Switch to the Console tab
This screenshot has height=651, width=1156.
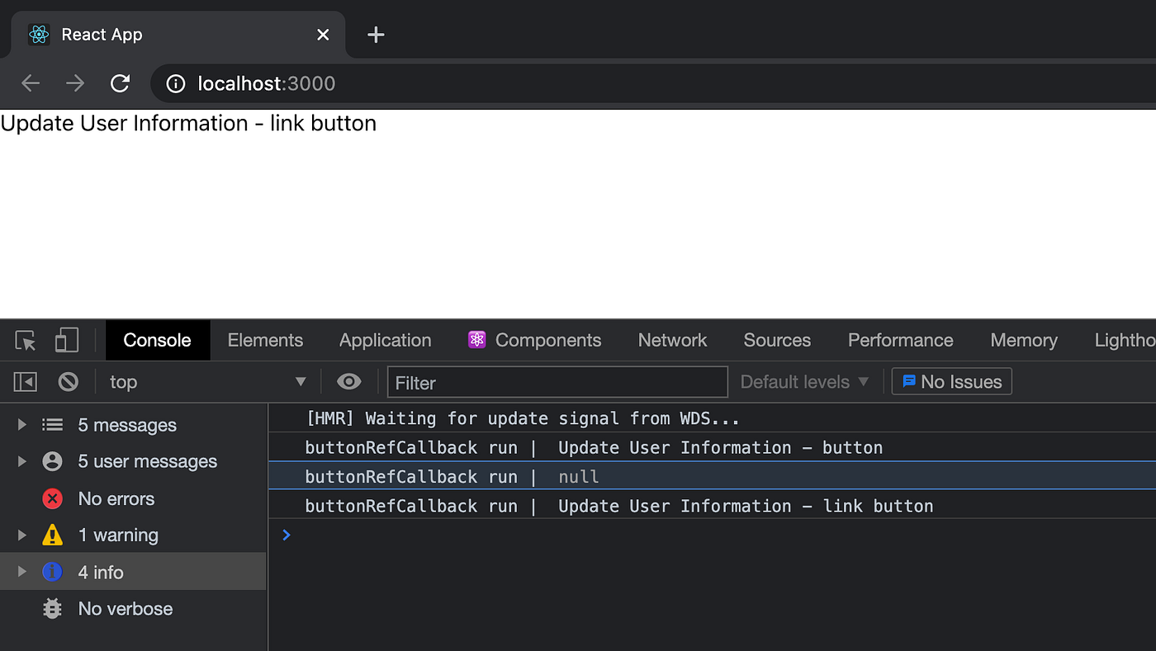pyautogui.click(x=157, y=341)
